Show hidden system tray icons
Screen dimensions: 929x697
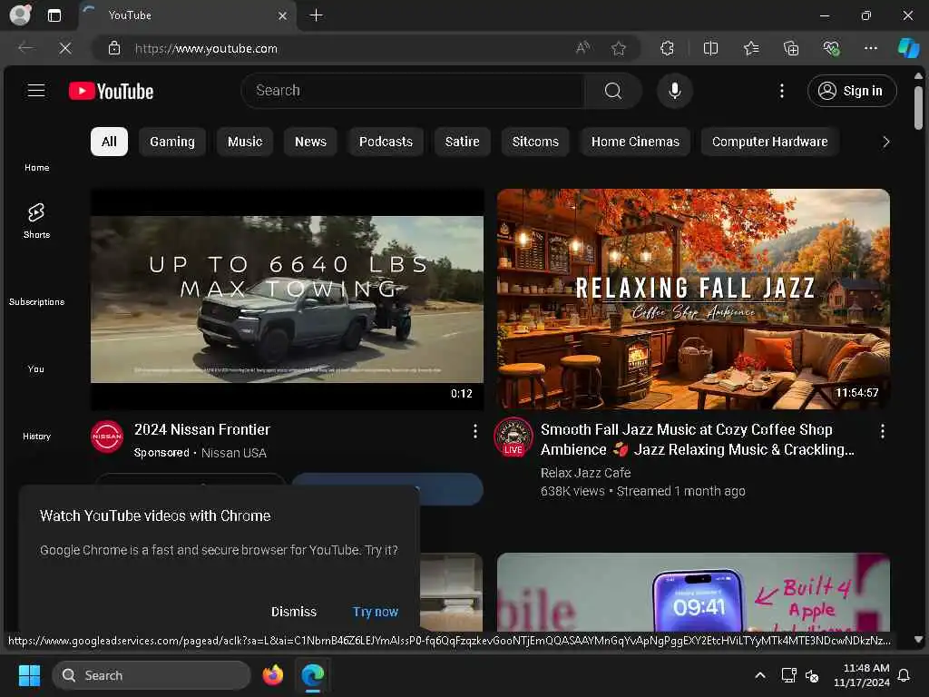click(760, 675)
